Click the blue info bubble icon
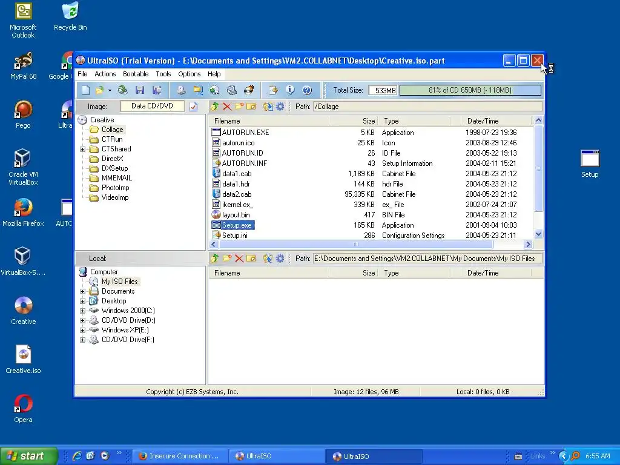The height and width of the screenshot is (465, 620). pyautogui.click(x=290, y=90)
